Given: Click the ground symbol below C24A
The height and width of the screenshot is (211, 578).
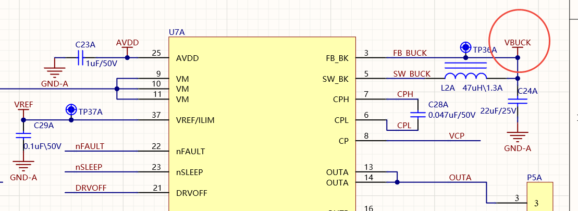Looking at the screenshot, I should click(x=518, y=138).
